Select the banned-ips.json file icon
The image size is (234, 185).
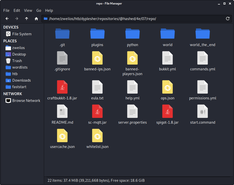coord(97,58)
